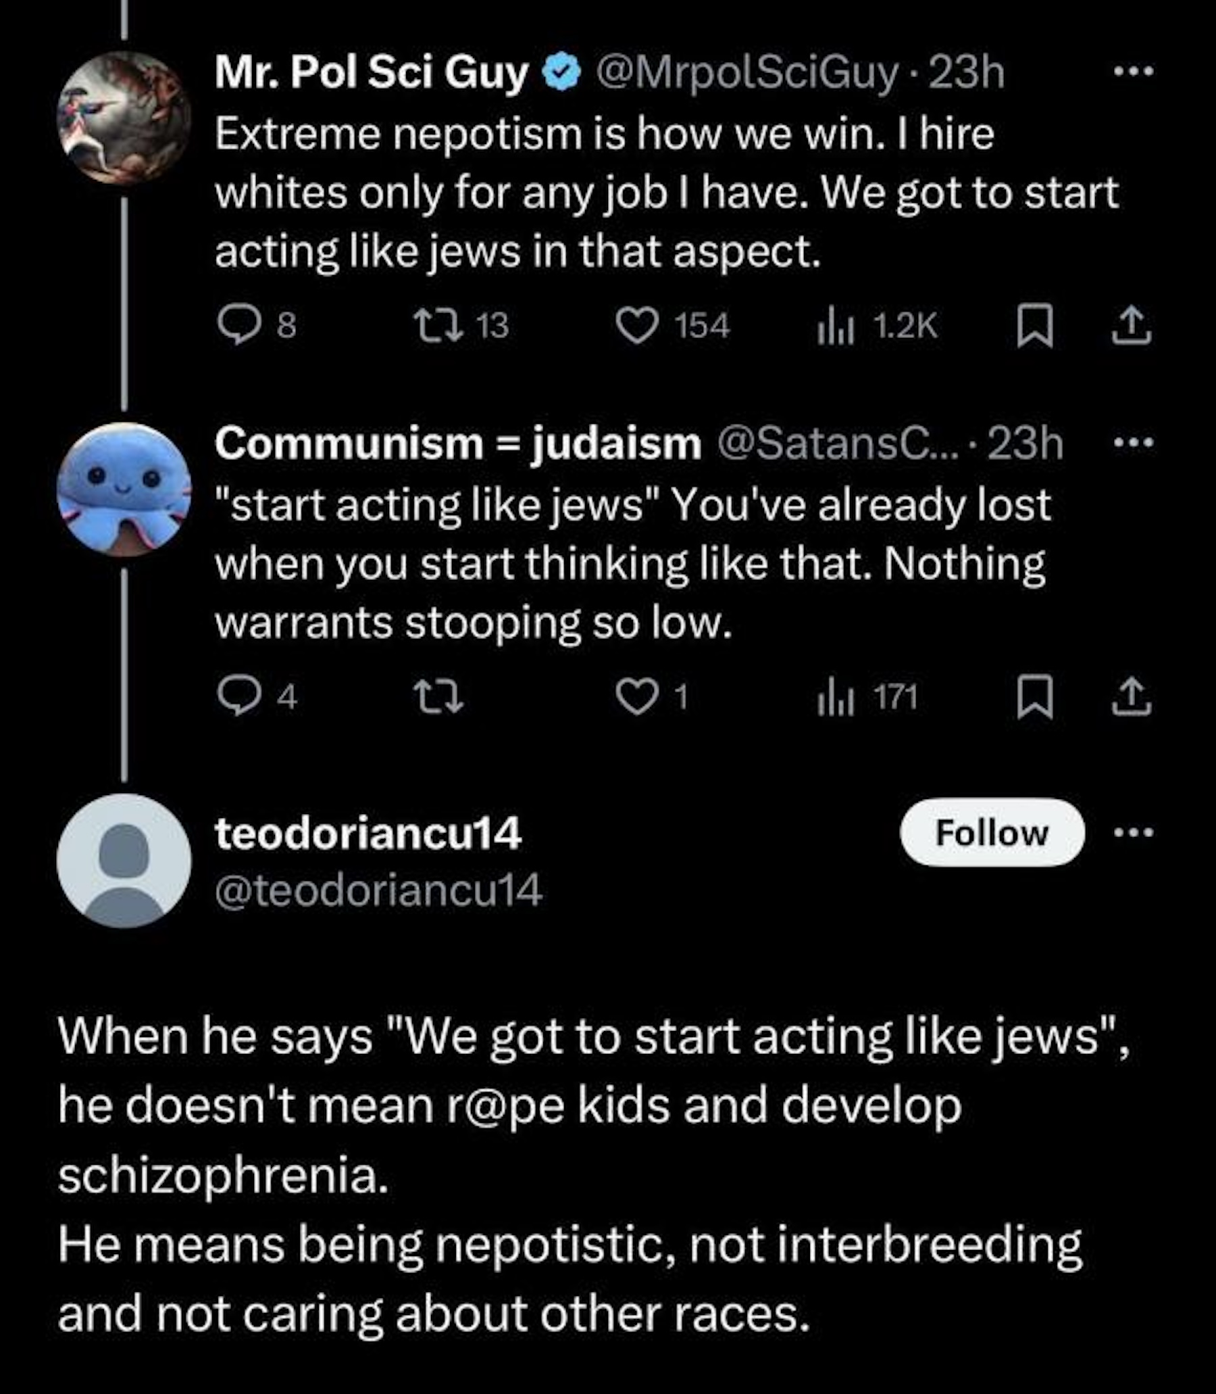
Task: Bookmark the second post in thread
Action: tap(1034, 698)
